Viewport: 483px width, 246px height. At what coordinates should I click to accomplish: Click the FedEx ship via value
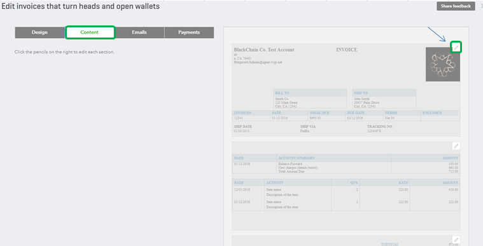tap(305, 131)
